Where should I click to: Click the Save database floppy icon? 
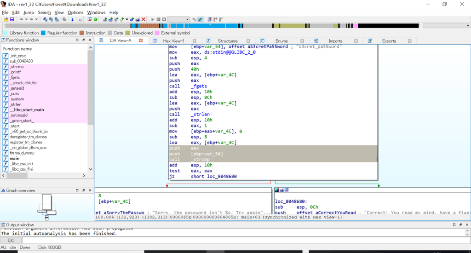point(11,19)
